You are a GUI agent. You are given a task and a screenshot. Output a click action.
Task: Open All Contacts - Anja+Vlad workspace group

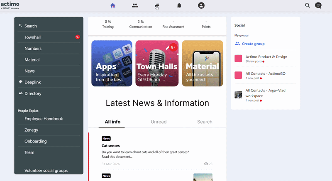(265, 95)
